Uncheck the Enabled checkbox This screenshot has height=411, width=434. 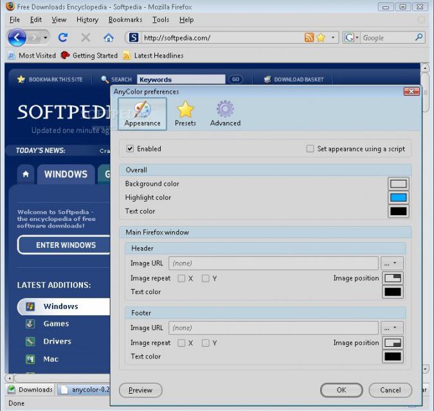coord(131,149)
